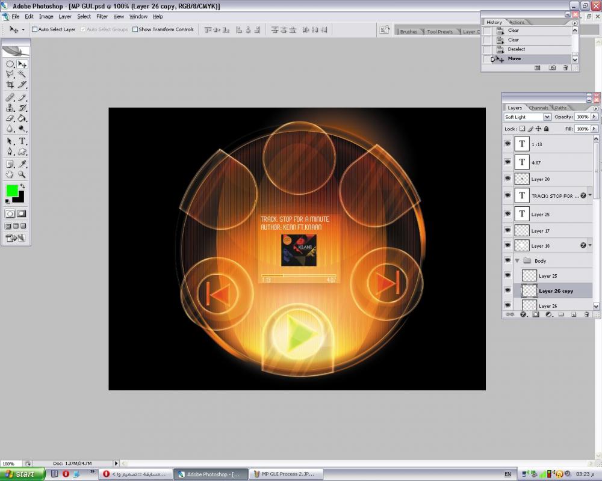This screenshot has height=481, width=602.
Task: Select the Pen tool
Action: [x=10, y=152]
